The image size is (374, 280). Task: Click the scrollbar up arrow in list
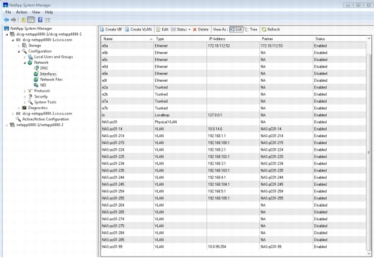369,38
